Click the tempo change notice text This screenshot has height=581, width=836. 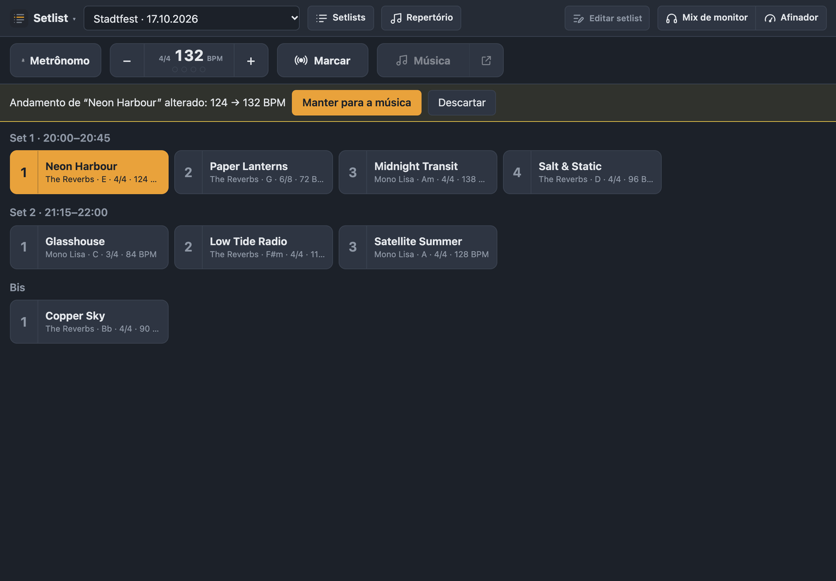point(147,103)
